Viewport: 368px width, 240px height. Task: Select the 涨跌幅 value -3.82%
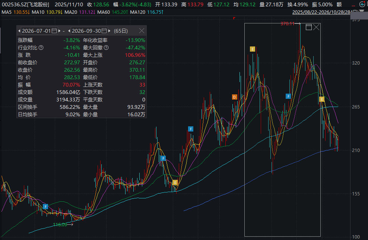coord(72,40)
